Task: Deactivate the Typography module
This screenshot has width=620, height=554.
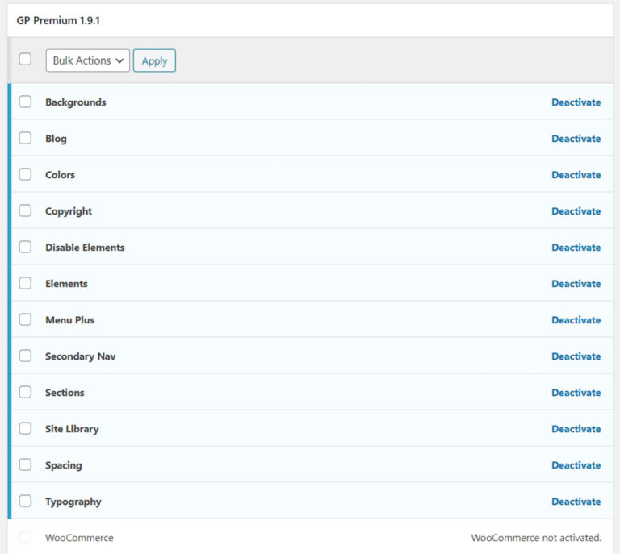Action: [576, 502]
